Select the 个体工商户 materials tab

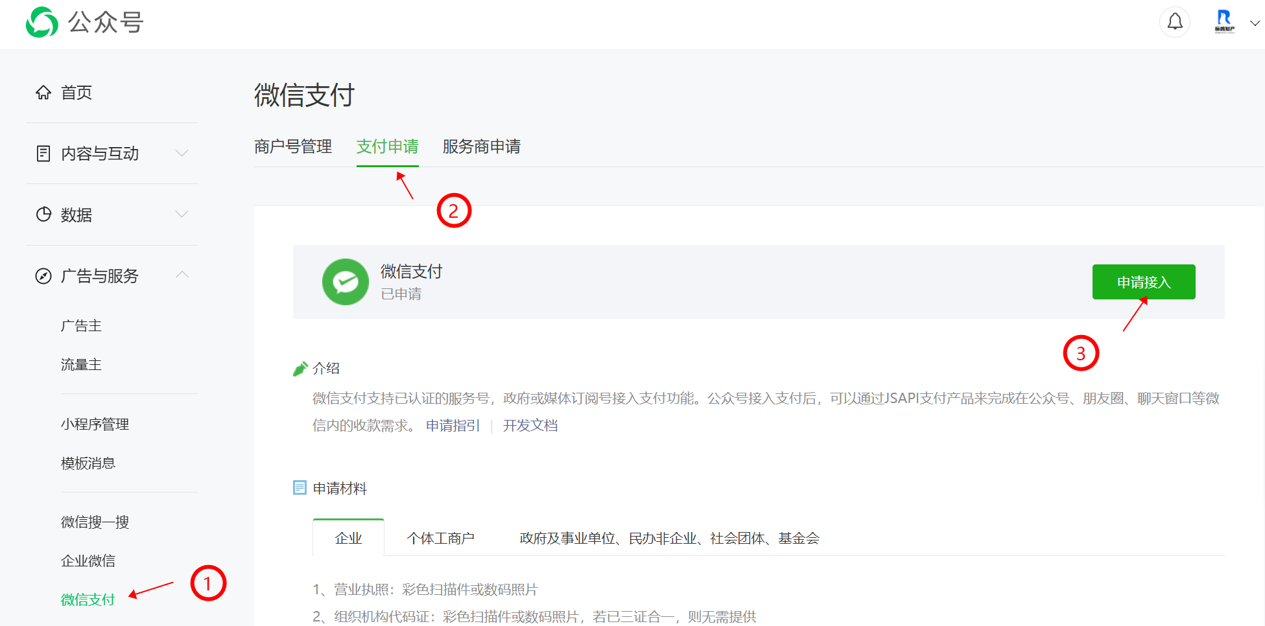click(x=441, y=539)
